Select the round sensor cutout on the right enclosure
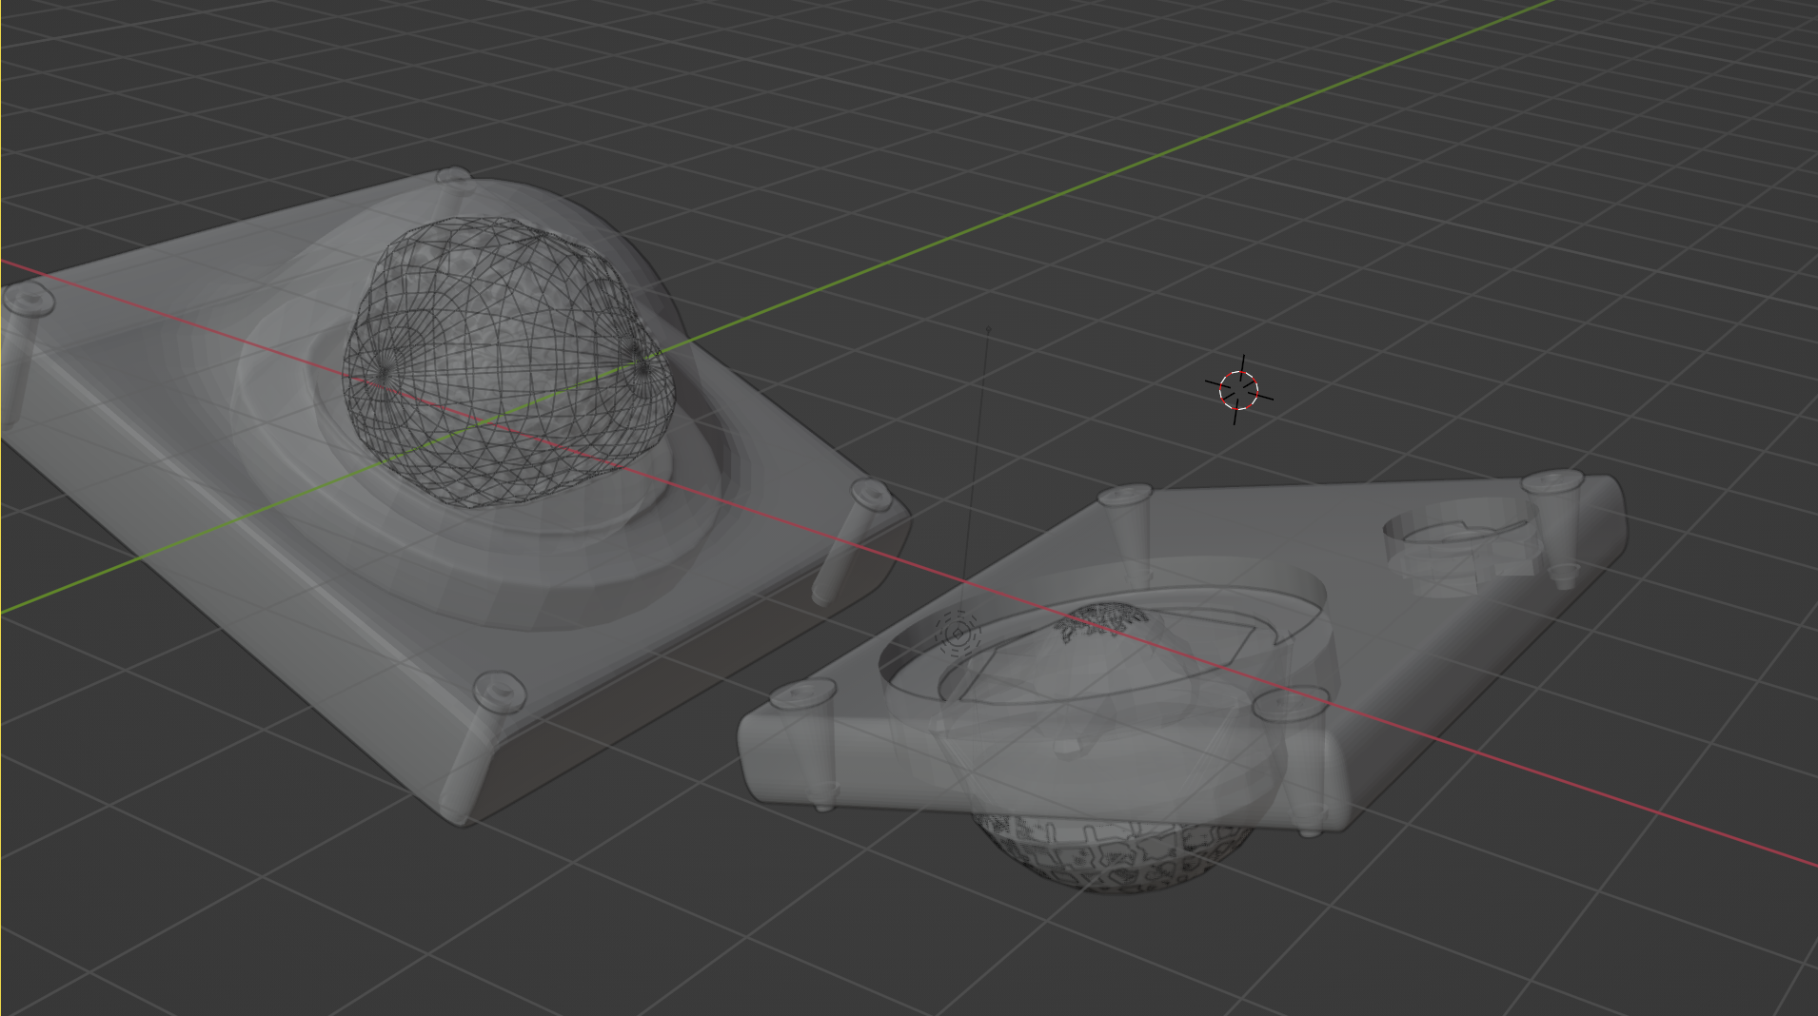The width and height of the screenshot is (1818, 1016). coord(1461,547)
